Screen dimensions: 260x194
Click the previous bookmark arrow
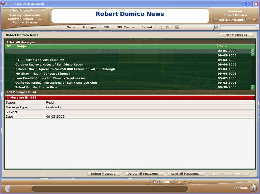click(x=179, y=182)
